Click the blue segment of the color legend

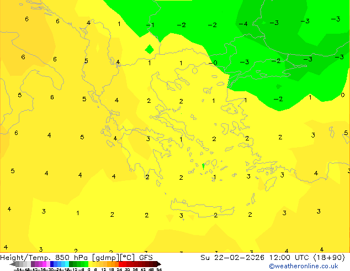pos(55,264)
